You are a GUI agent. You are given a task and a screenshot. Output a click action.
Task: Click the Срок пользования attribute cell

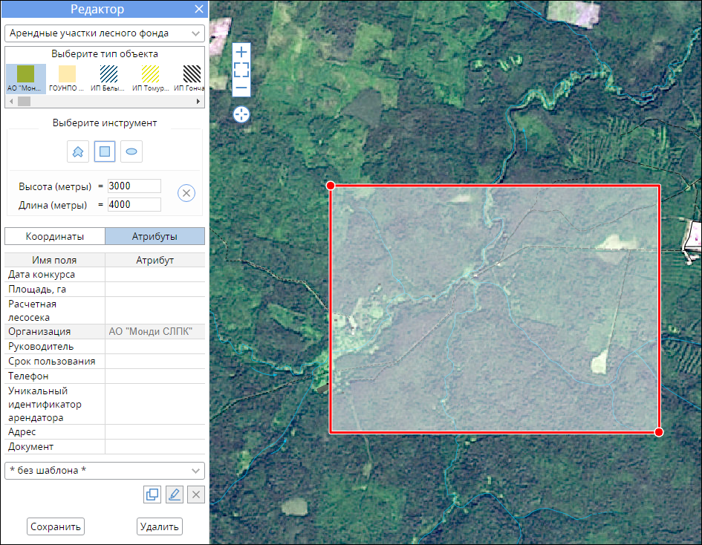point(155,361)
